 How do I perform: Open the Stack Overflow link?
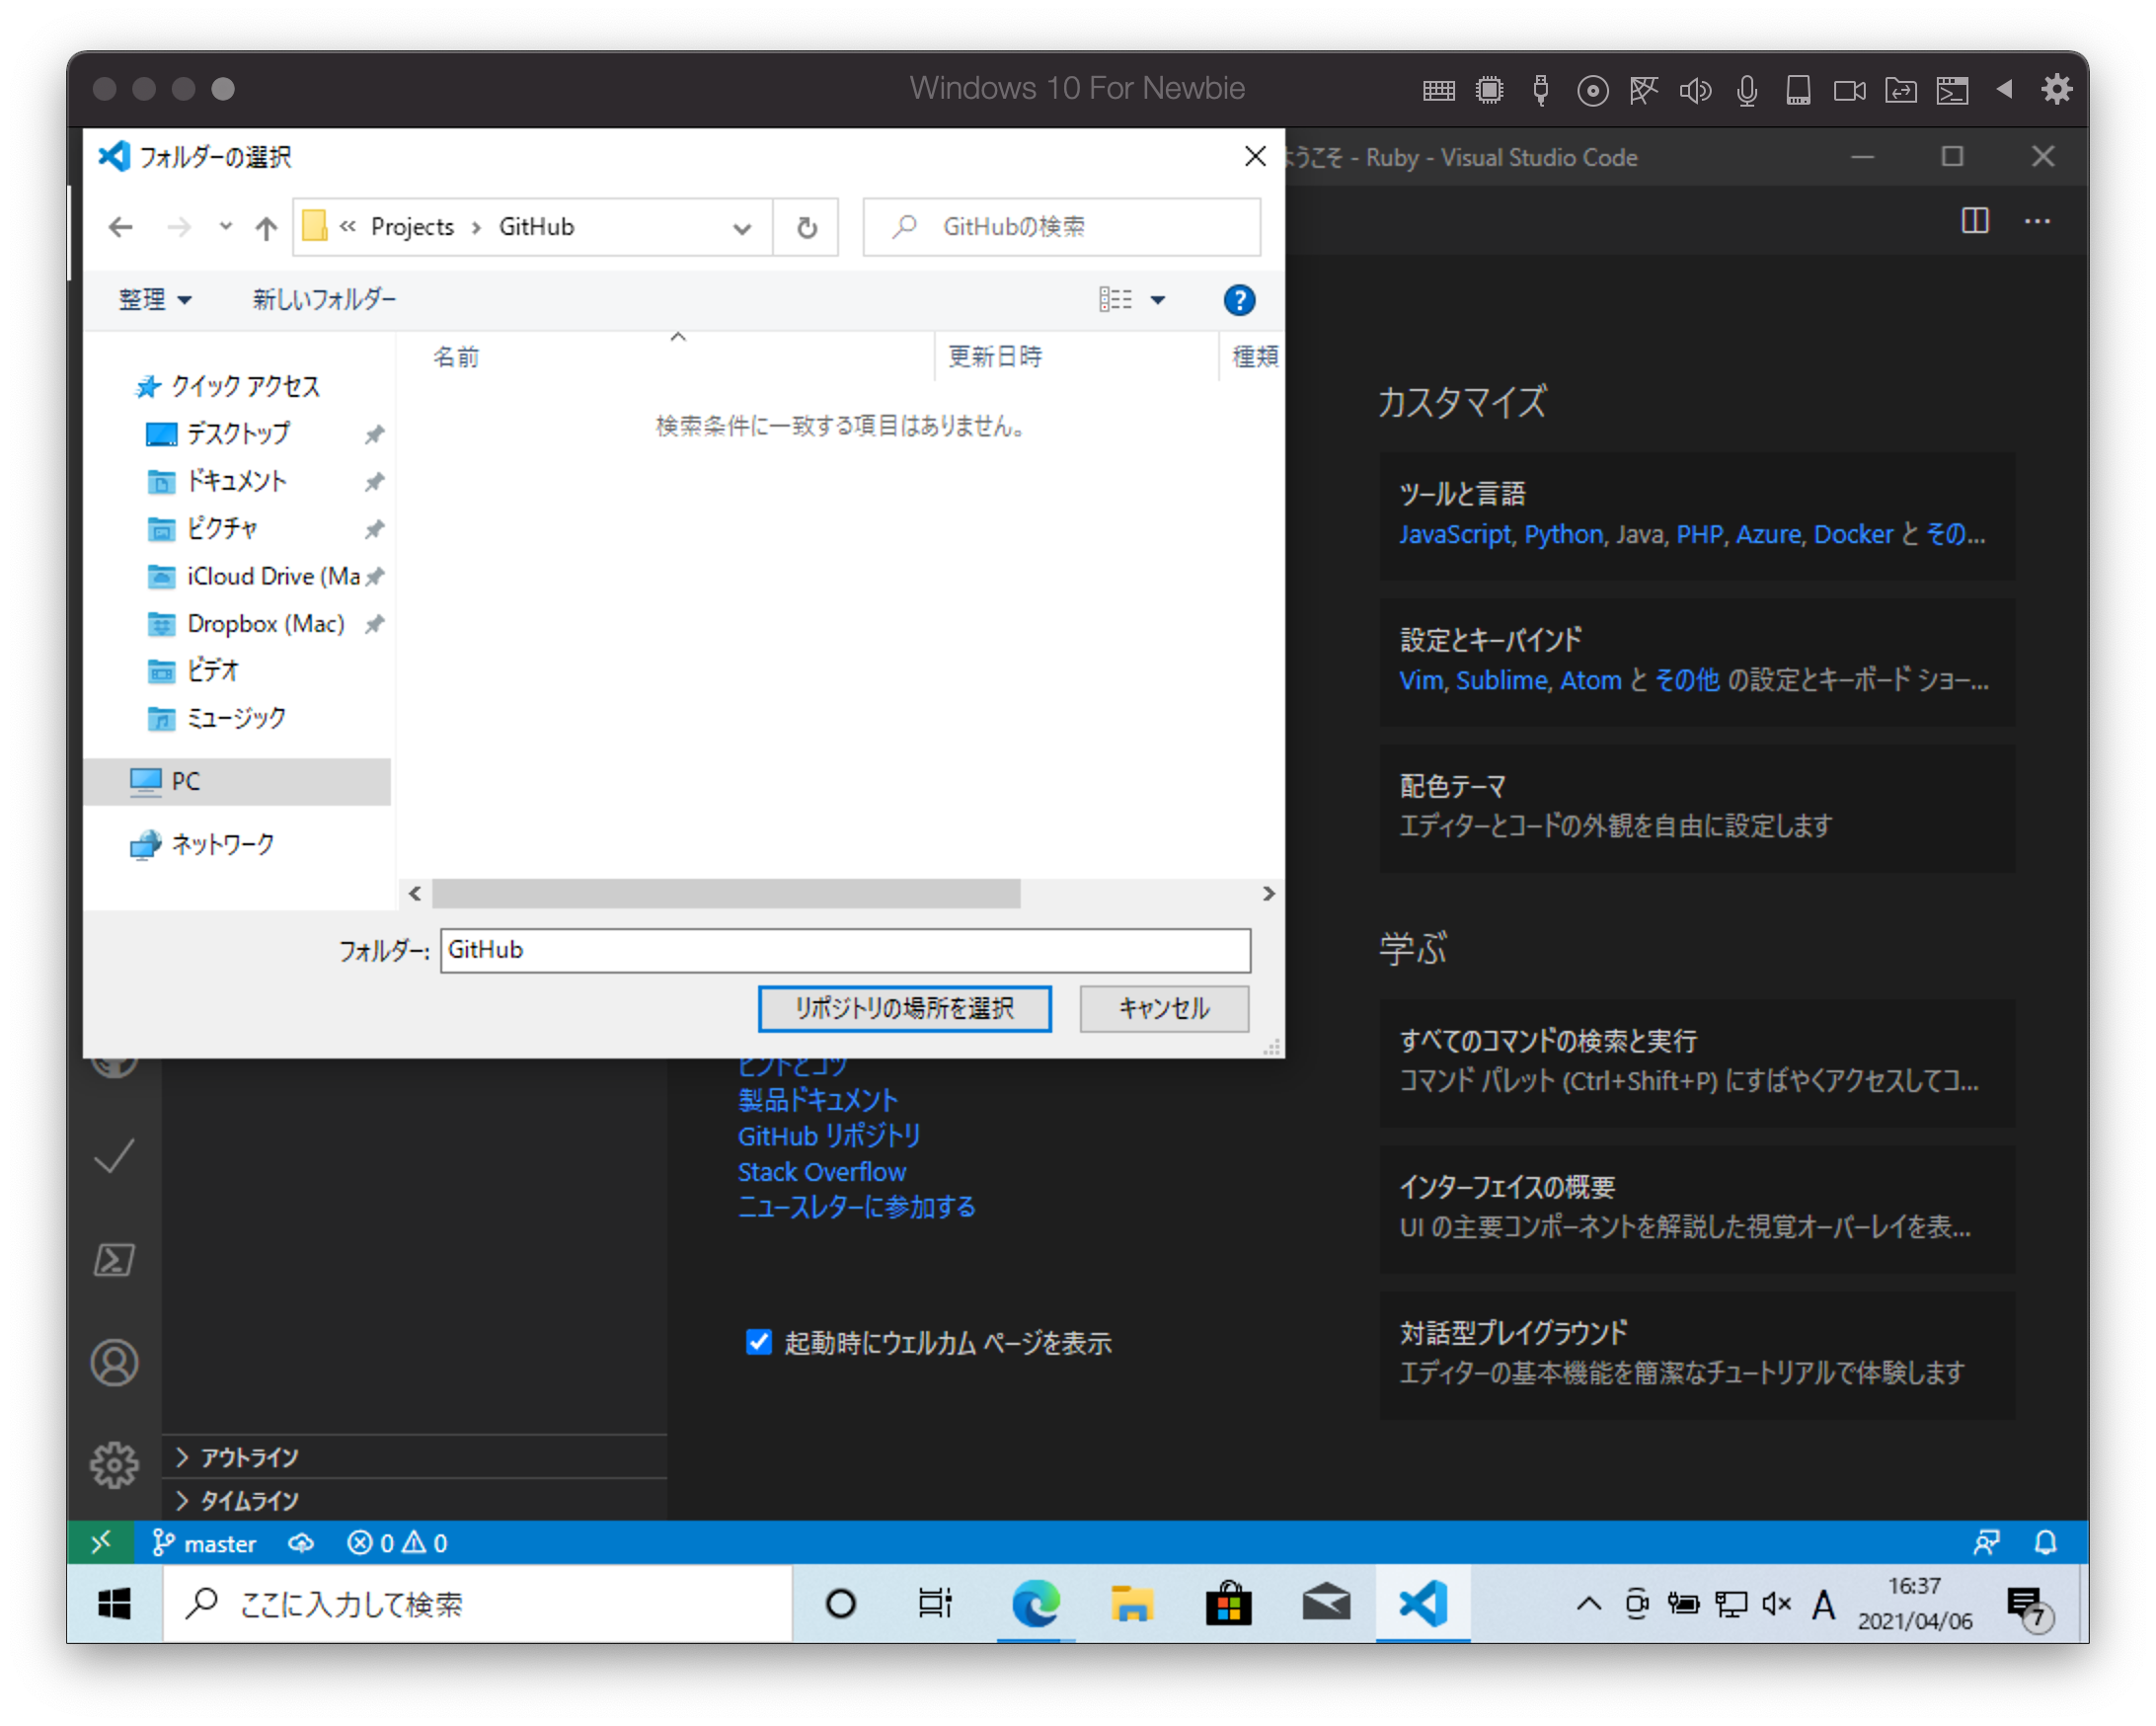coord(822,1171)
